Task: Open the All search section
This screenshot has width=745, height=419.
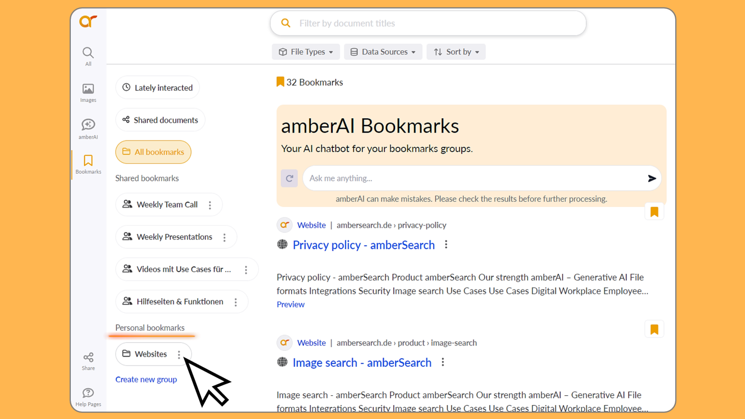Action: point(88,57)
